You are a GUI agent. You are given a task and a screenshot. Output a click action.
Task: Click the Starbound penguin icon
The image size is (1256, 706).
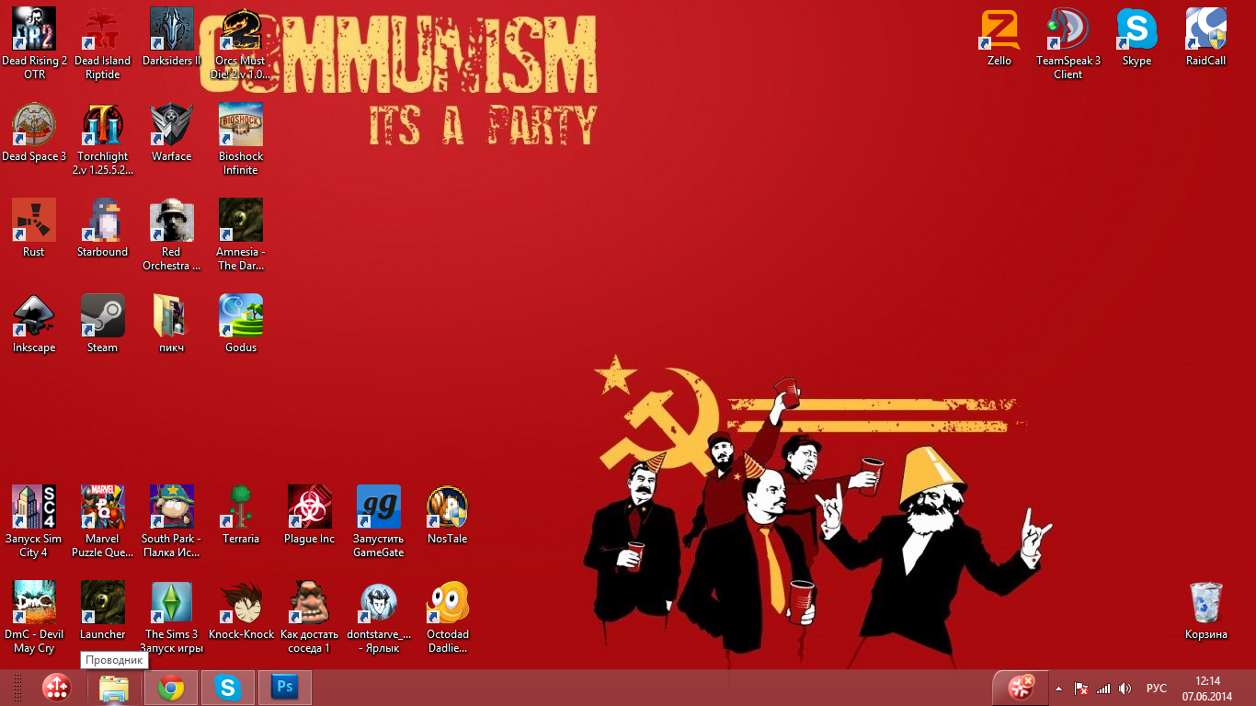tap(102, 220)
